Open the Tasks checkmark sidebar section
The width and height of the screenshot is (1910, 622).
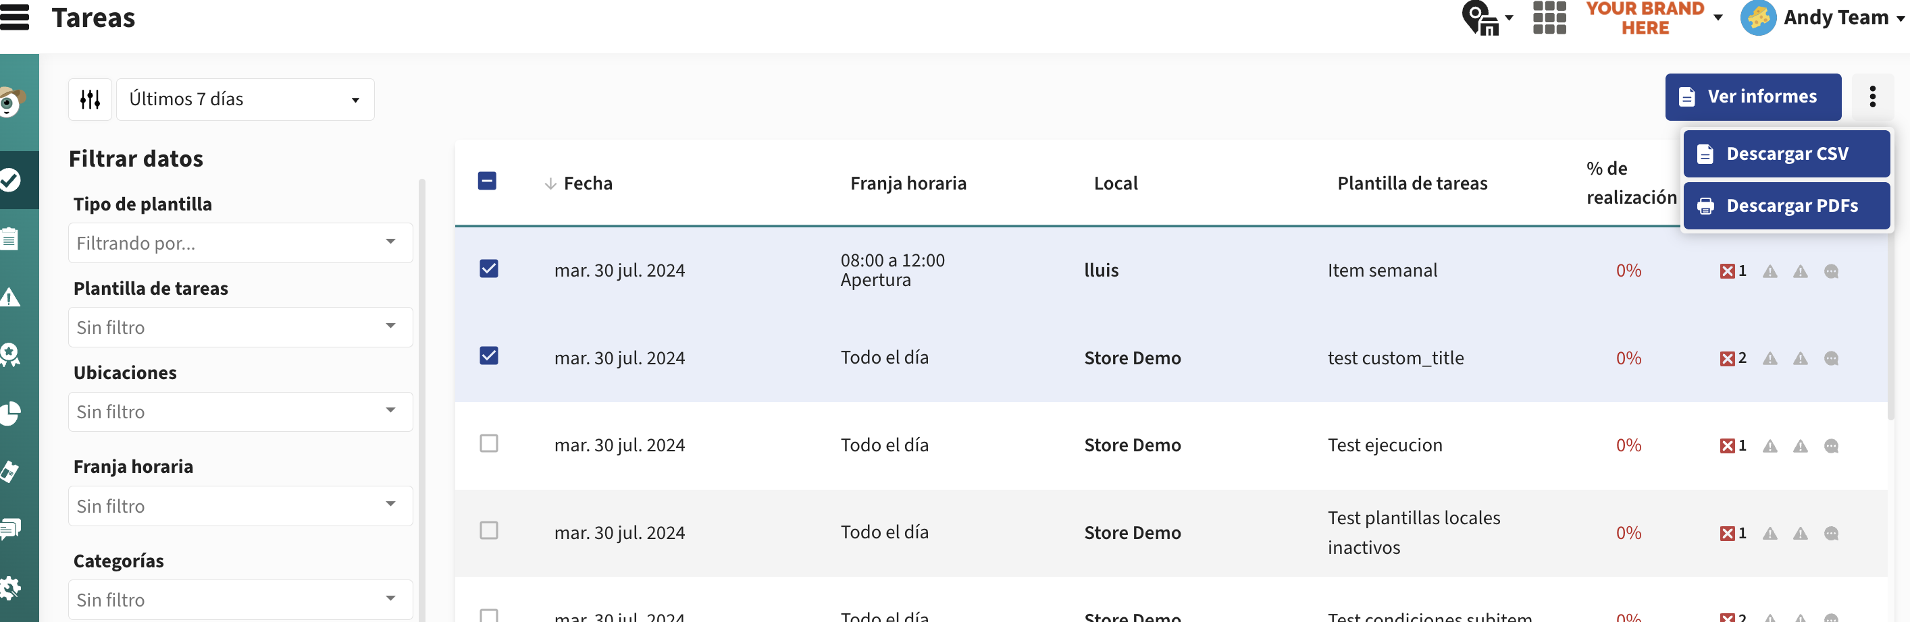10,180
